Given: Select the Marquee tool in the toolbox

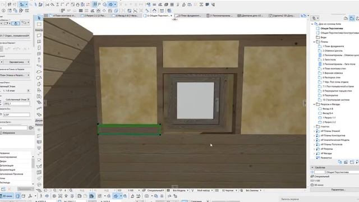Looking at the screenshot, I should (x=39, y=24).
